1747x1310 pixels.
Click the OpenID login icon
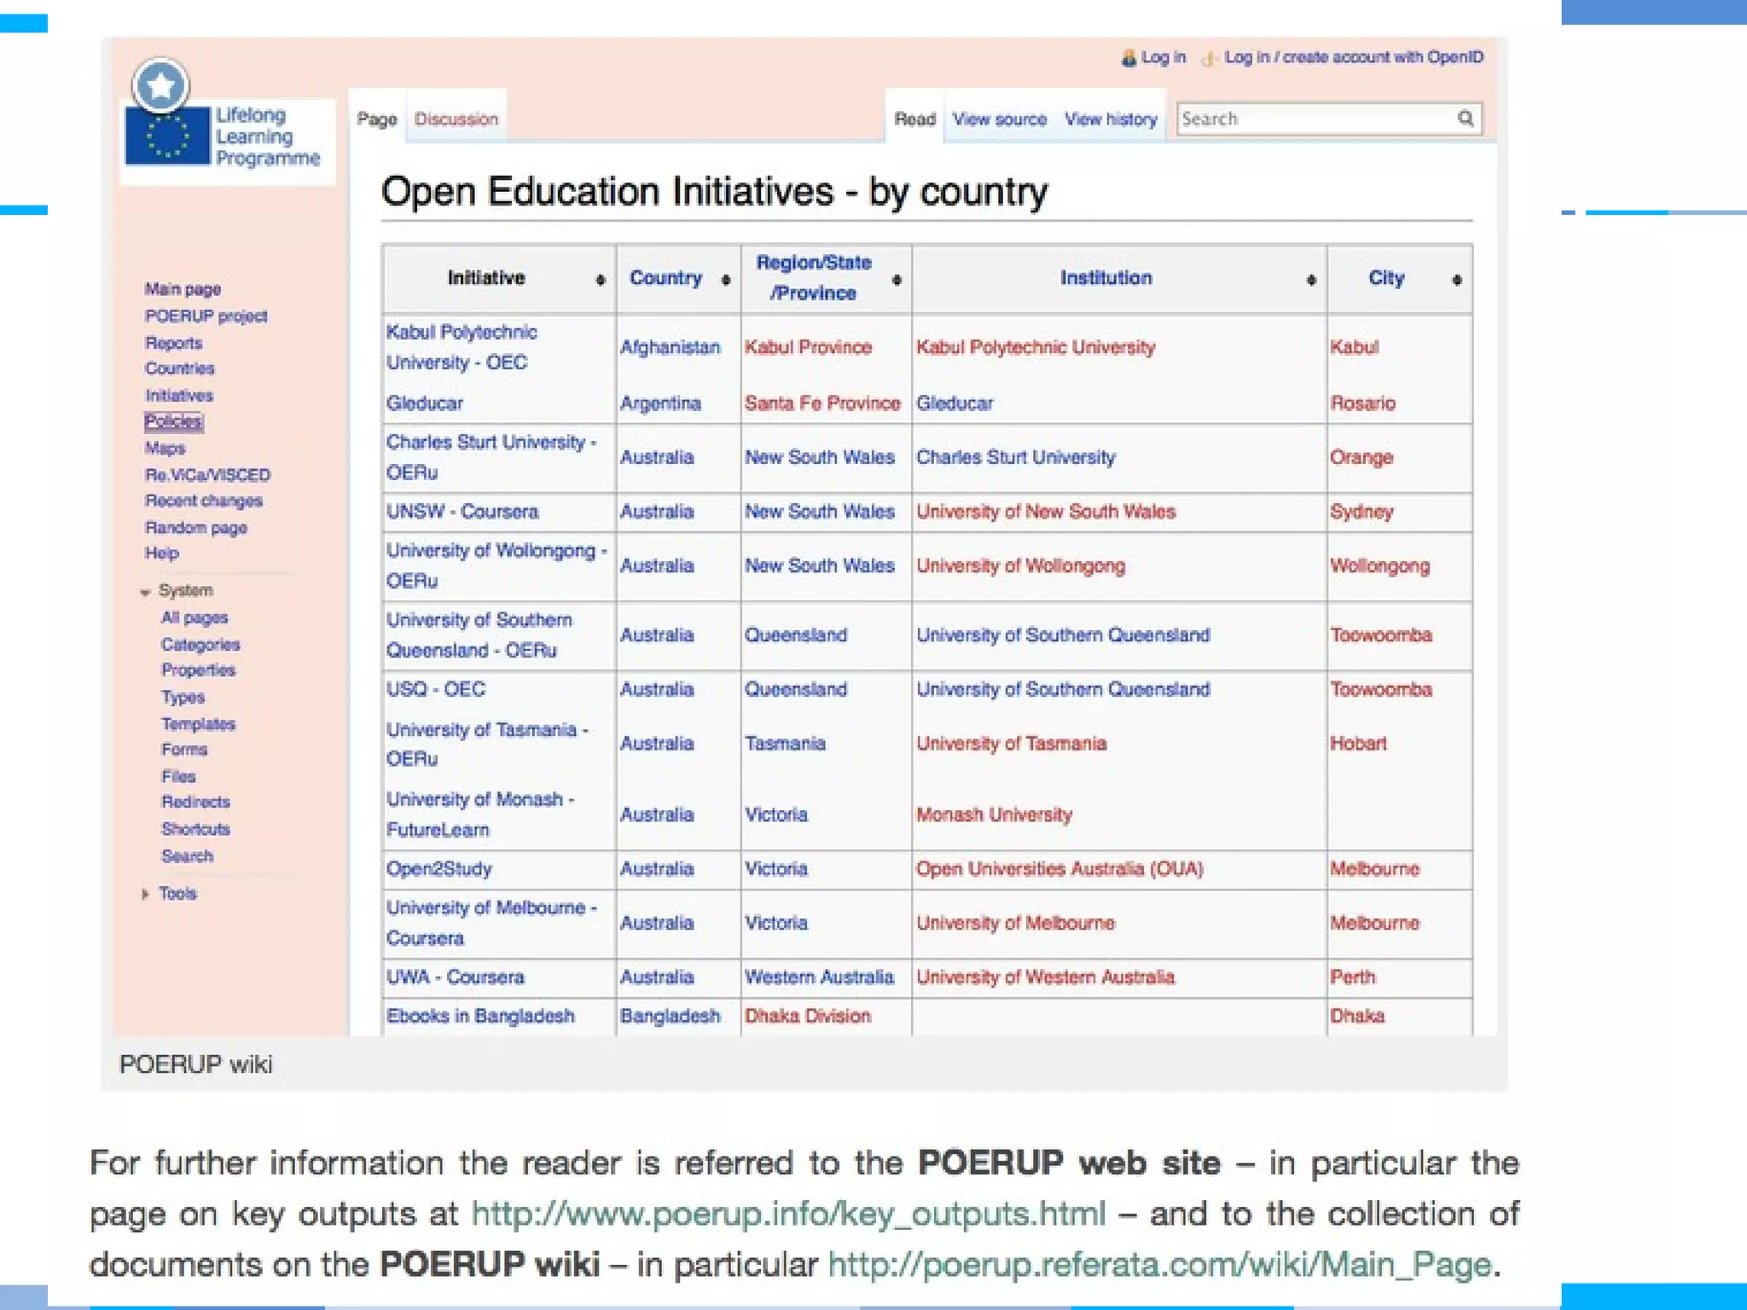coord(1208,59)
